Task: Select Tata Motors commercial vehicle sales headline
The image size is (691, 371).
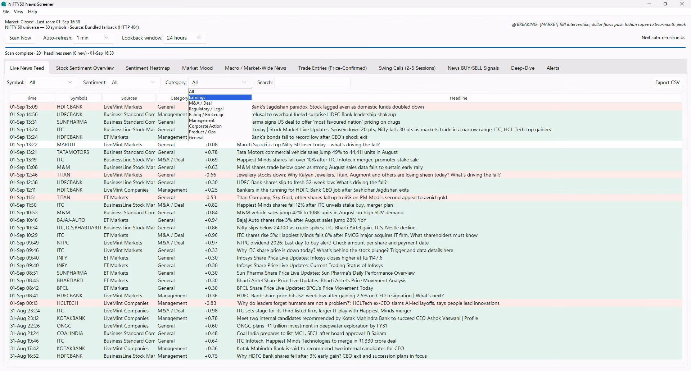Action: pos(317,152)
